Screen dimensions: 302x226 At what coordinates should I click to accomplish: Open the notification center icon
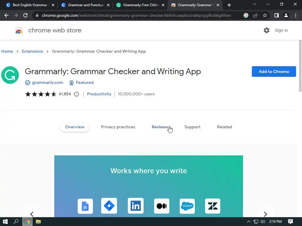(x=290, y=222)
